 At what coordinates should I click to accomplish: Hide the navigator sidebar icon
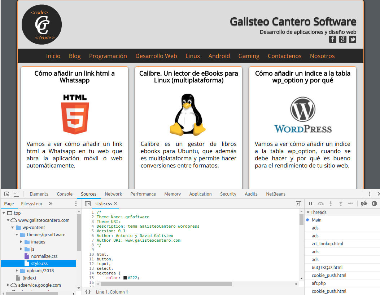[x=88, y=204]
